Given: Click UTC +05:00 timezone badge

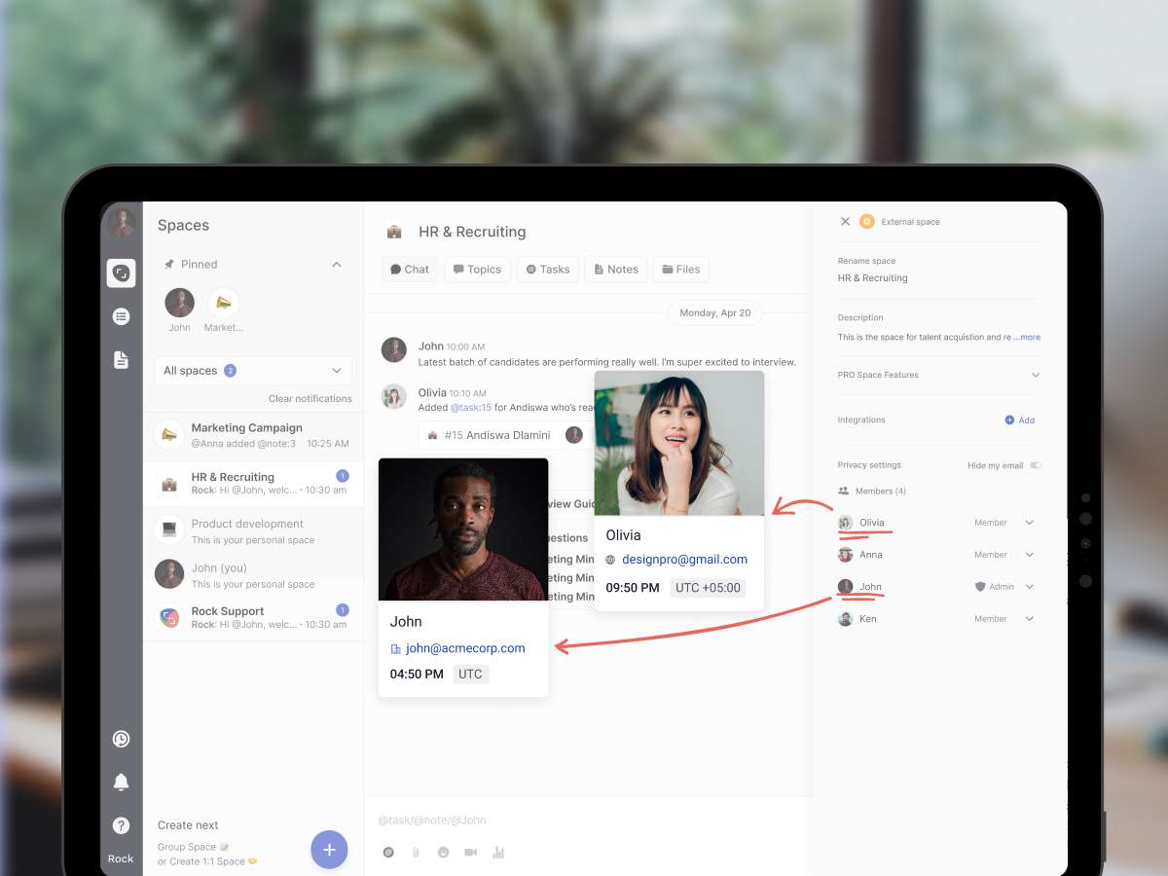Looking at the screenshot, I should pyautogui.click(x=709, y=588).
